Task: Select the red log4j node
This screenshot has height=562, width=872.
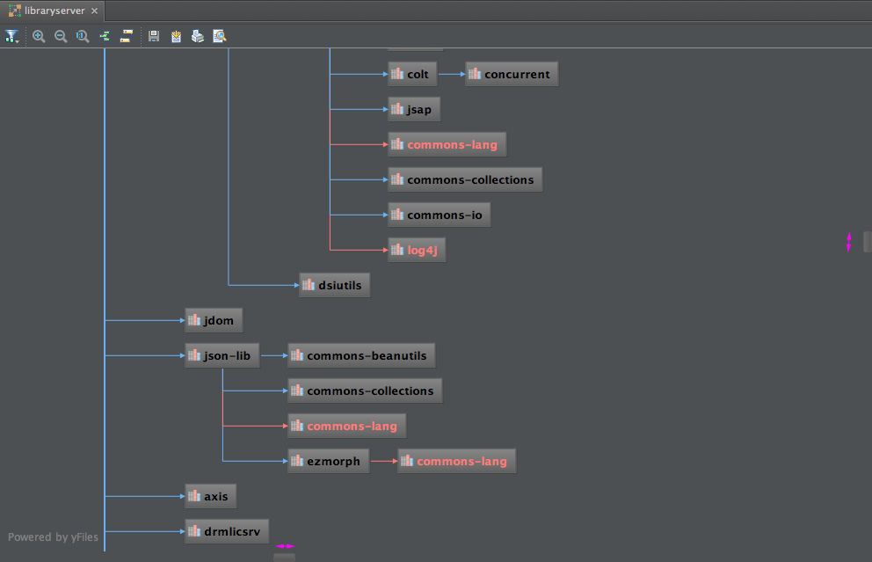Action: pyautogui.click(x=417, y=250)
